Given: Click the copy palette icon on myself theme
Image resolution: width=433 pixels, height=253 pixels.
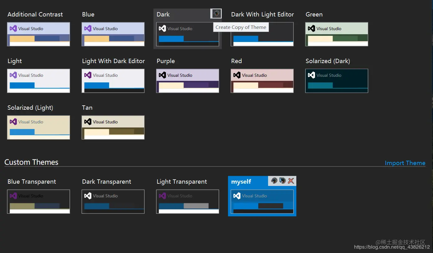Looking at the screenshot, I should click(274, 181).
